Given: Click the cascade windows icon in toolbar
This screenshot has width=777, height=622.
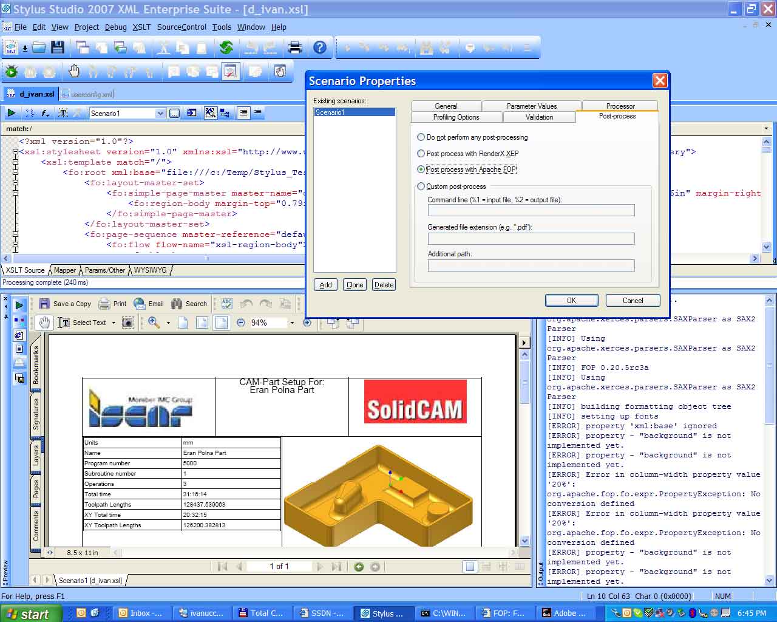Looking at the screenshot, I should pos(83,47).
